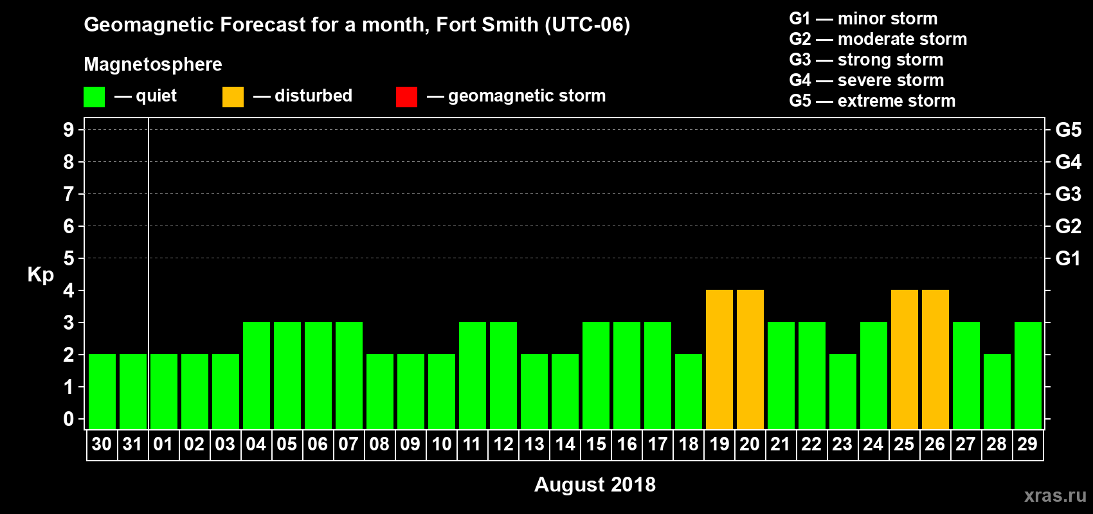Click the date cell 22
1093x514 pixels.
point(811,445)
